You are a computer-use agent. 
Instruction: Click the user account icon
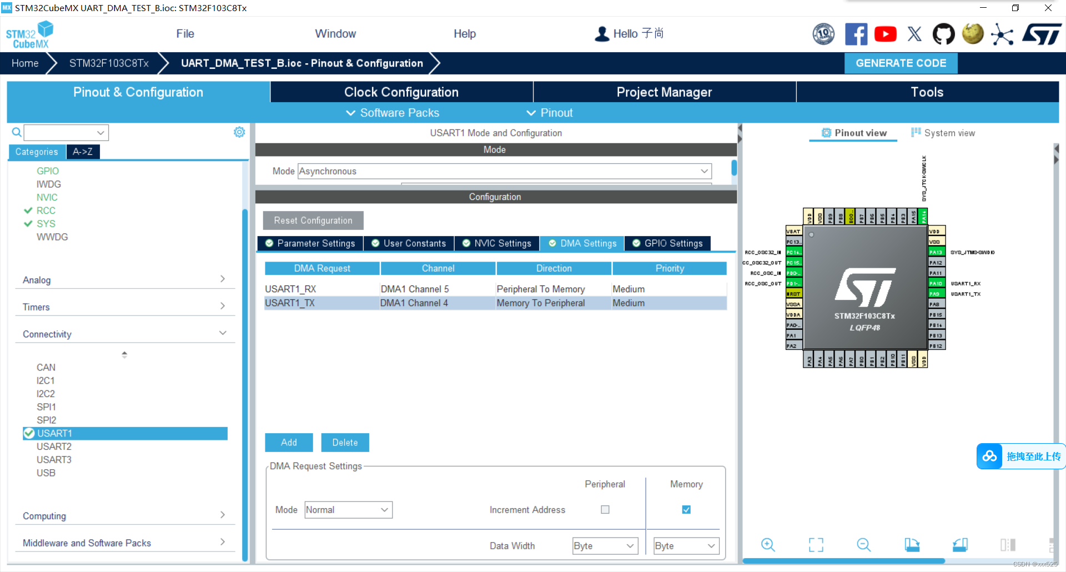tap(602, 34)
